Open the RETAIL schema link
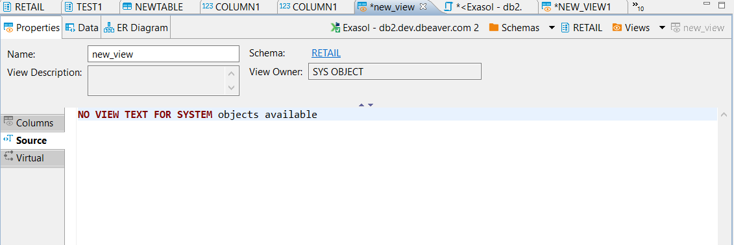The height and width of the screenshot is (245, 734). tap(326, 53)
